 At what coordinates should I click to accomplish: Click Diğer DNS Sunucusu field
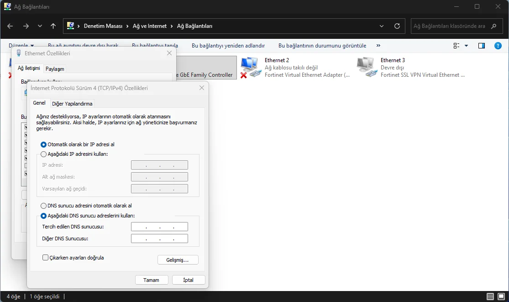(159, 238)
